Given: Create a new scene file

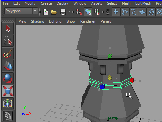Looking at the screenshot, I should click(x=46, y=12).
